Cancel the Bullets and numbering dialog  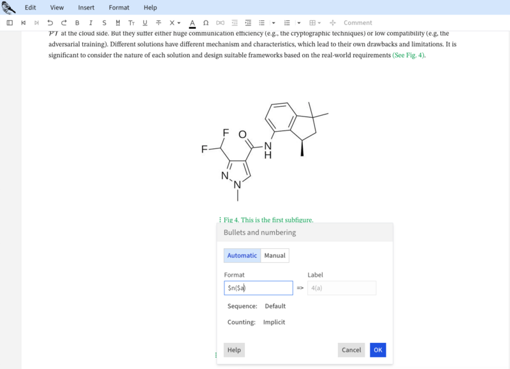[x=351, y=350]
